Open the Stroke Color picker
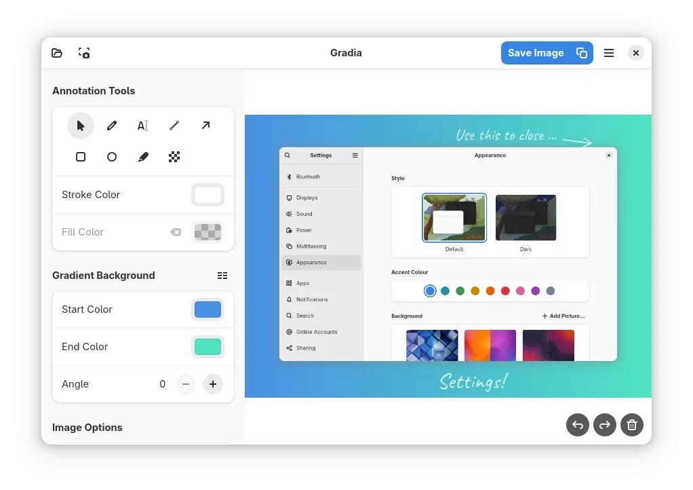This screenshot has width=693, height=490. (207, 195)
